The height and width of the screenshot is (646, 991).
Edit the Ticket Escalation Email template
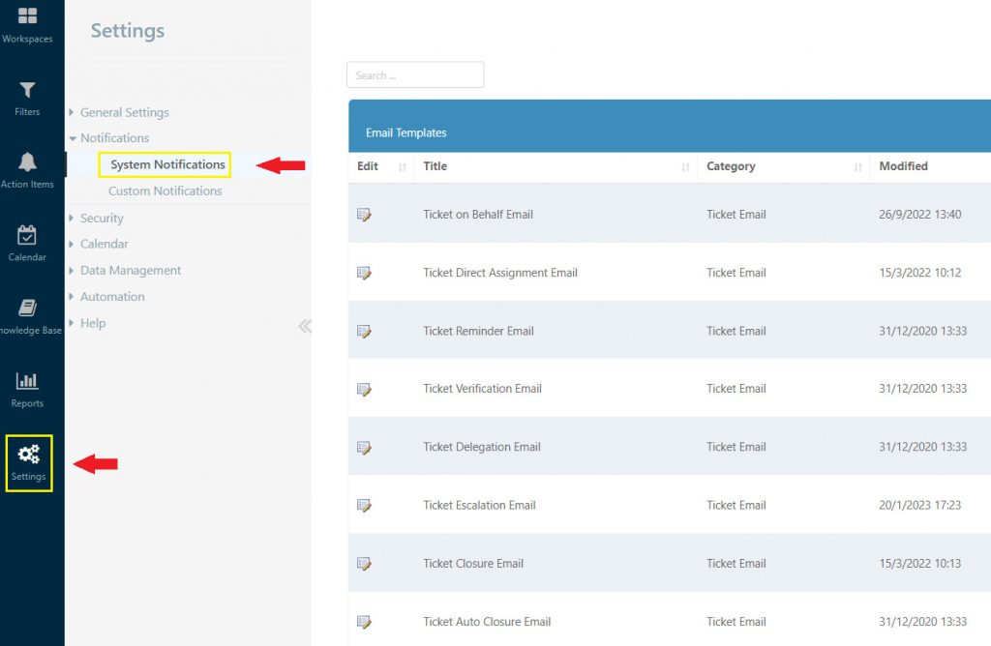click(364, 505)
